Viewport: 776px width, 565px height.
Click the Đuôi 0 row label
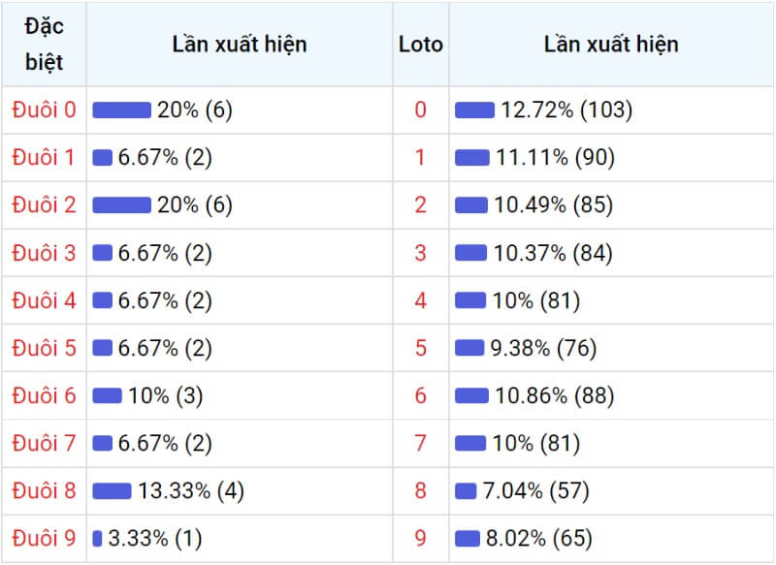click(44, 110)
